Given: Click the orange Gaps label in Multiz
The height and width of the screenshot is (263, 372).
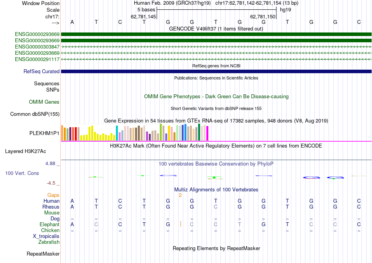Looking at the screenshot, I should coord(53,195).
